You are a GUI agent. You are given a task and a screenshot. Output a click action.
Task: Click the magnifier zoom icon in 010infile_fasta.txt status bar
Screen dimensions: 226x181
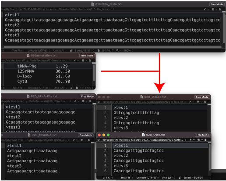click(x=117, y=51)
